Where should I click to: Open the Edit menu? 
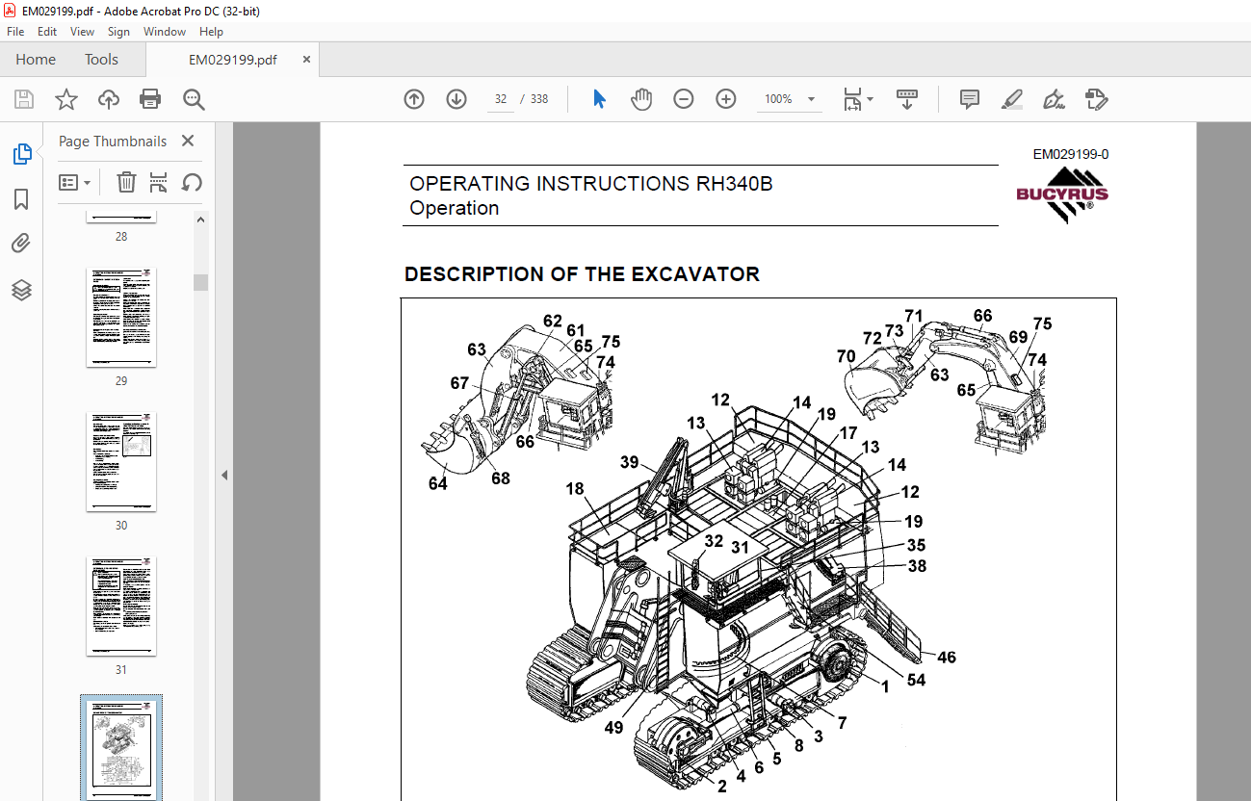click(47, 32)
